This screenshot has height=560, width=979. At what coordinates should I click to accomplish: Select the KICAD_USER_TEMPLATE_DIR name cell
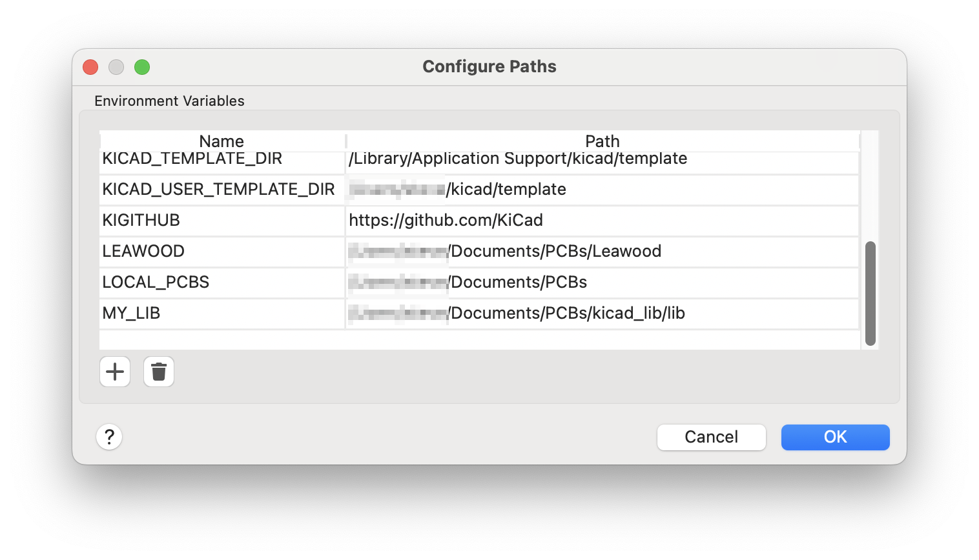click(x=218, y=189)
